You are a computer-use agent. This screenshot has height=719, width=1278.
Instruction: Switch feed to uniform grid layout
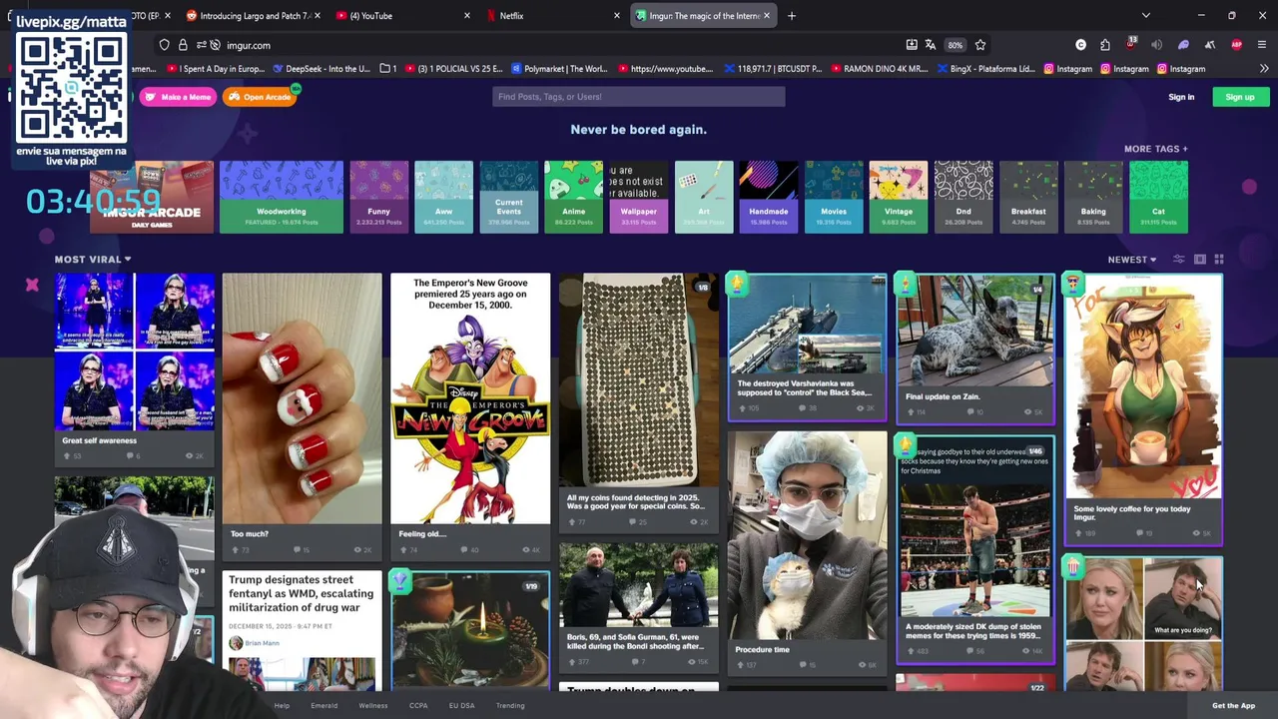click(x=1218, y=260)
